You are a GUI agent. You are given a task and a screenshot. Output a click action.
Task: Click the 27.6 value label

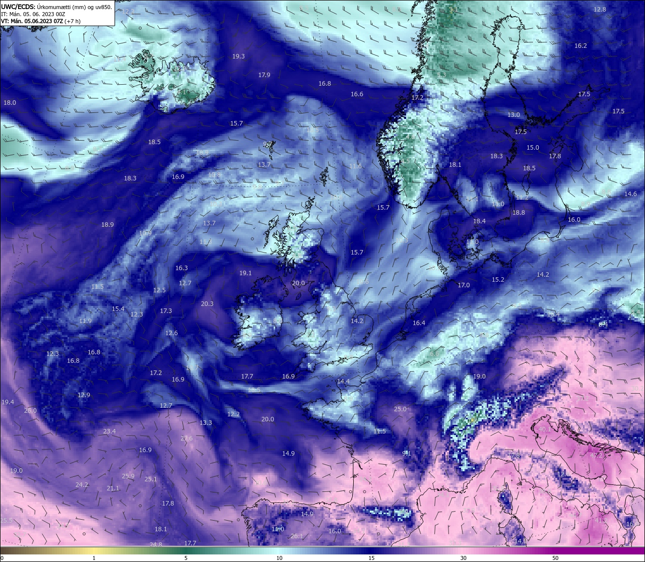pos(186,439)
